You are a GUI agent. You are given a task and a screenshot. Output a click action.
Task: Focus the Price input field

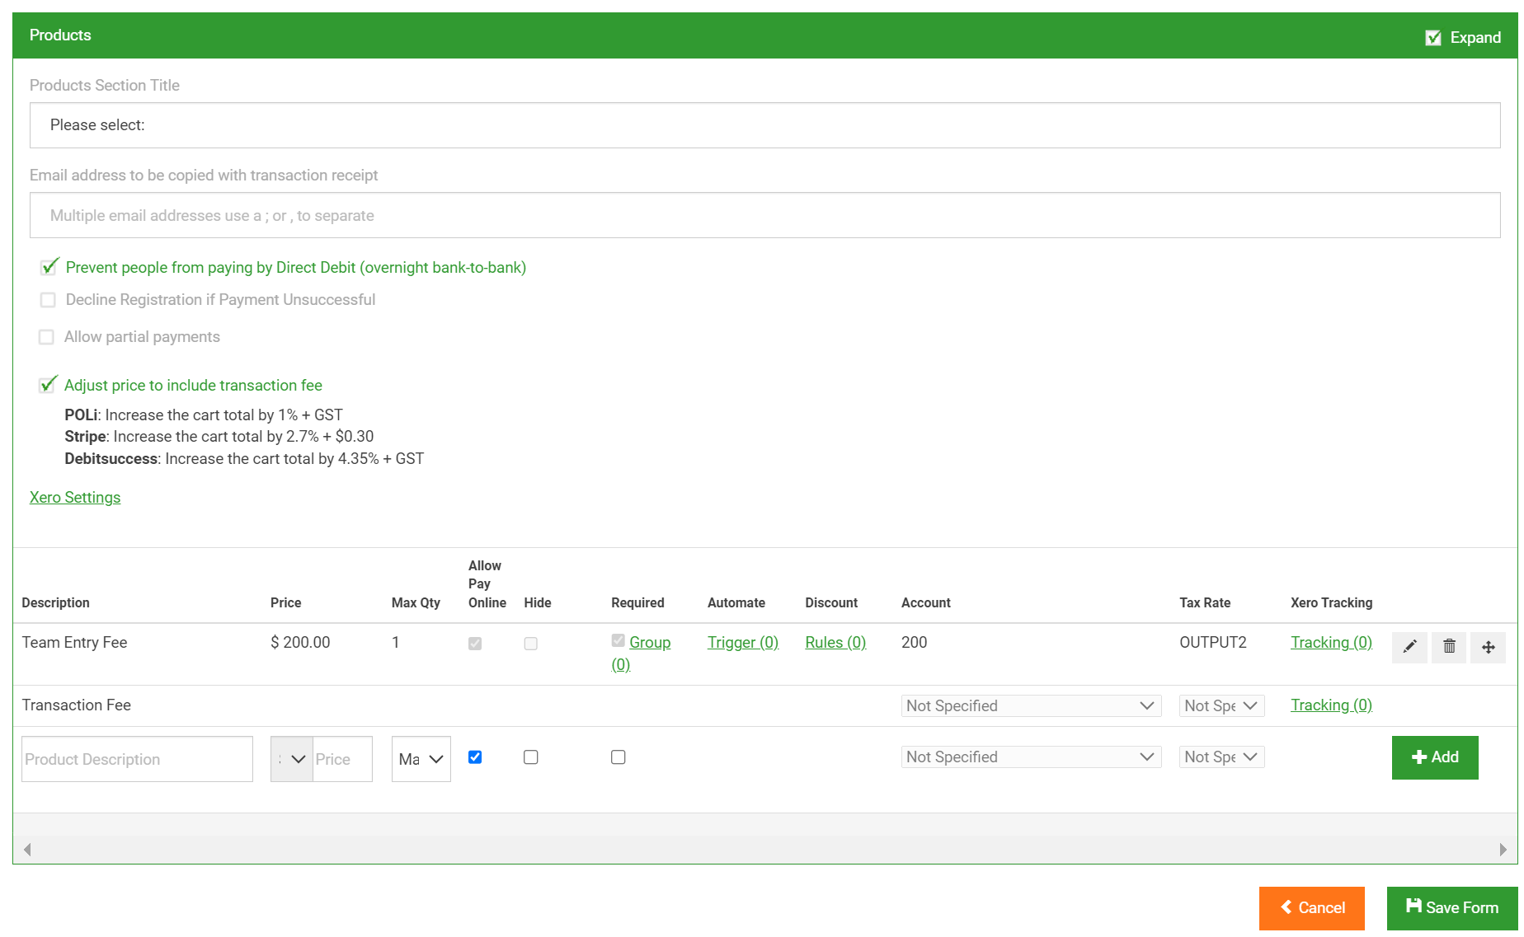(343, 759)
